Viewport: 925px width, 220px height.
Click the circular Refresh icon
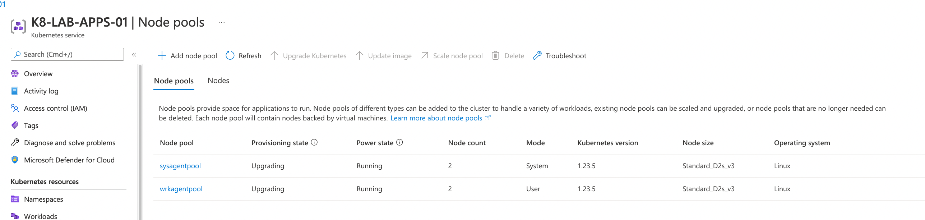(x=230, y=56)
